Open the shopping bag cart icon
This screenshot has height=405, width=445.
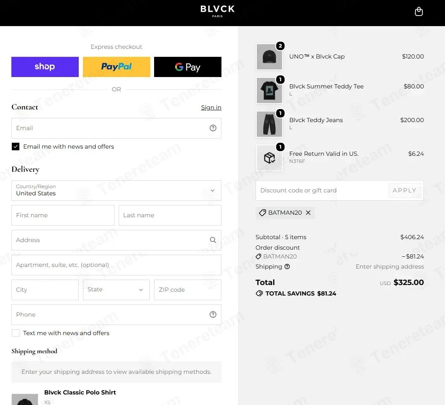(418, 12)
